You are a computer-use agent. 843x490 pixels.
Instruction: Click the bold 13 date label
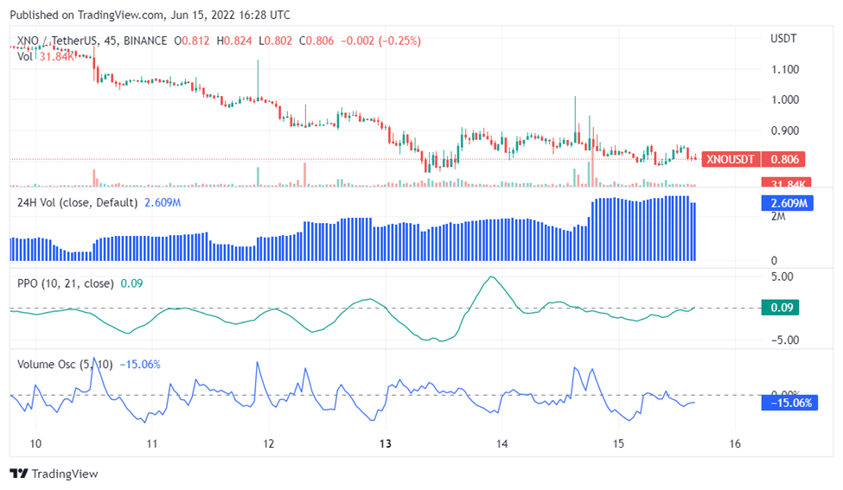point(386,444)
